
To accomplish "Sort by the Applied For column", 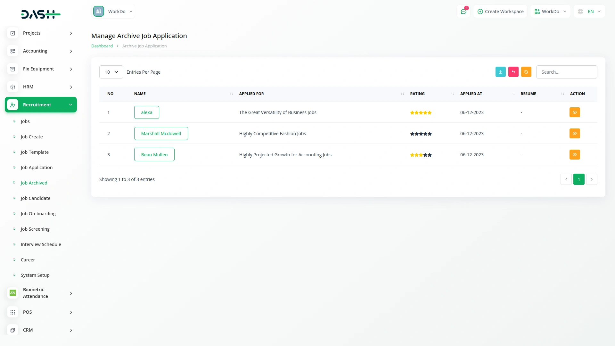I will [x=402, y=94].
